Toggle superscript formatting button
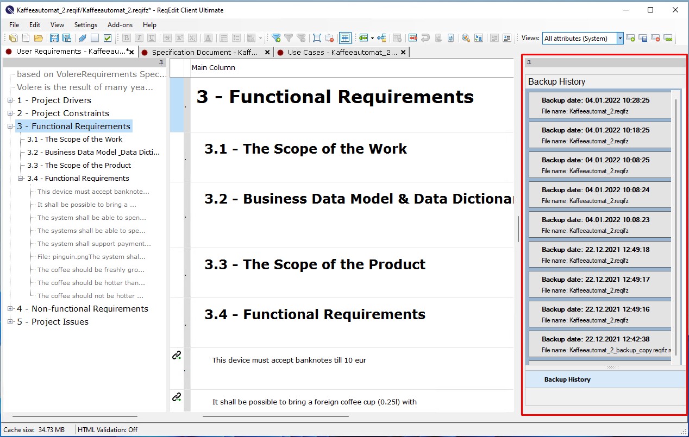 pyautogui.click(x=180, y=38)
